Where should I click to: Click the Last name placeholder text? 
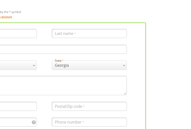[x=64, y=33]
